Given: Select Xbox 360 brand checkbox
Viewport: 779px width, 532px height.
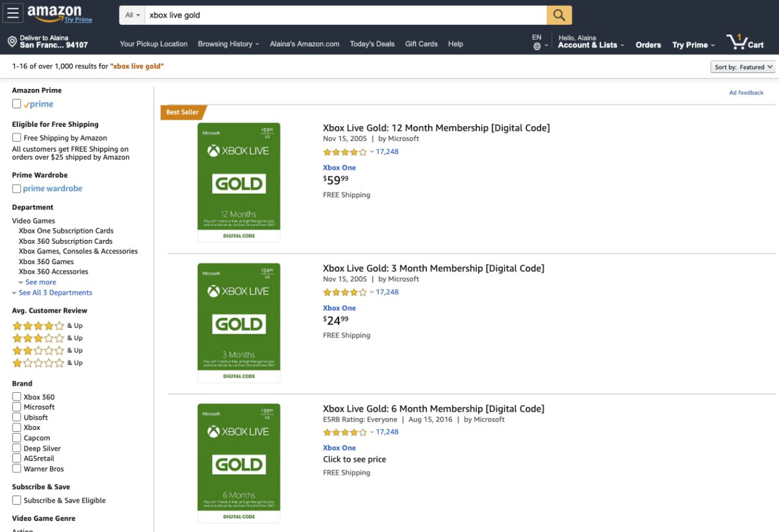Looking at the screenshot, I should pyautogui.click(x=16, y=396).
